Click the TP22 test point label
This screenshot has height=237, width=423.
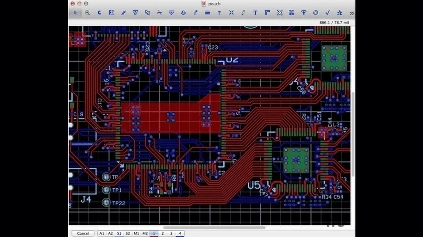tap(119, 203)
